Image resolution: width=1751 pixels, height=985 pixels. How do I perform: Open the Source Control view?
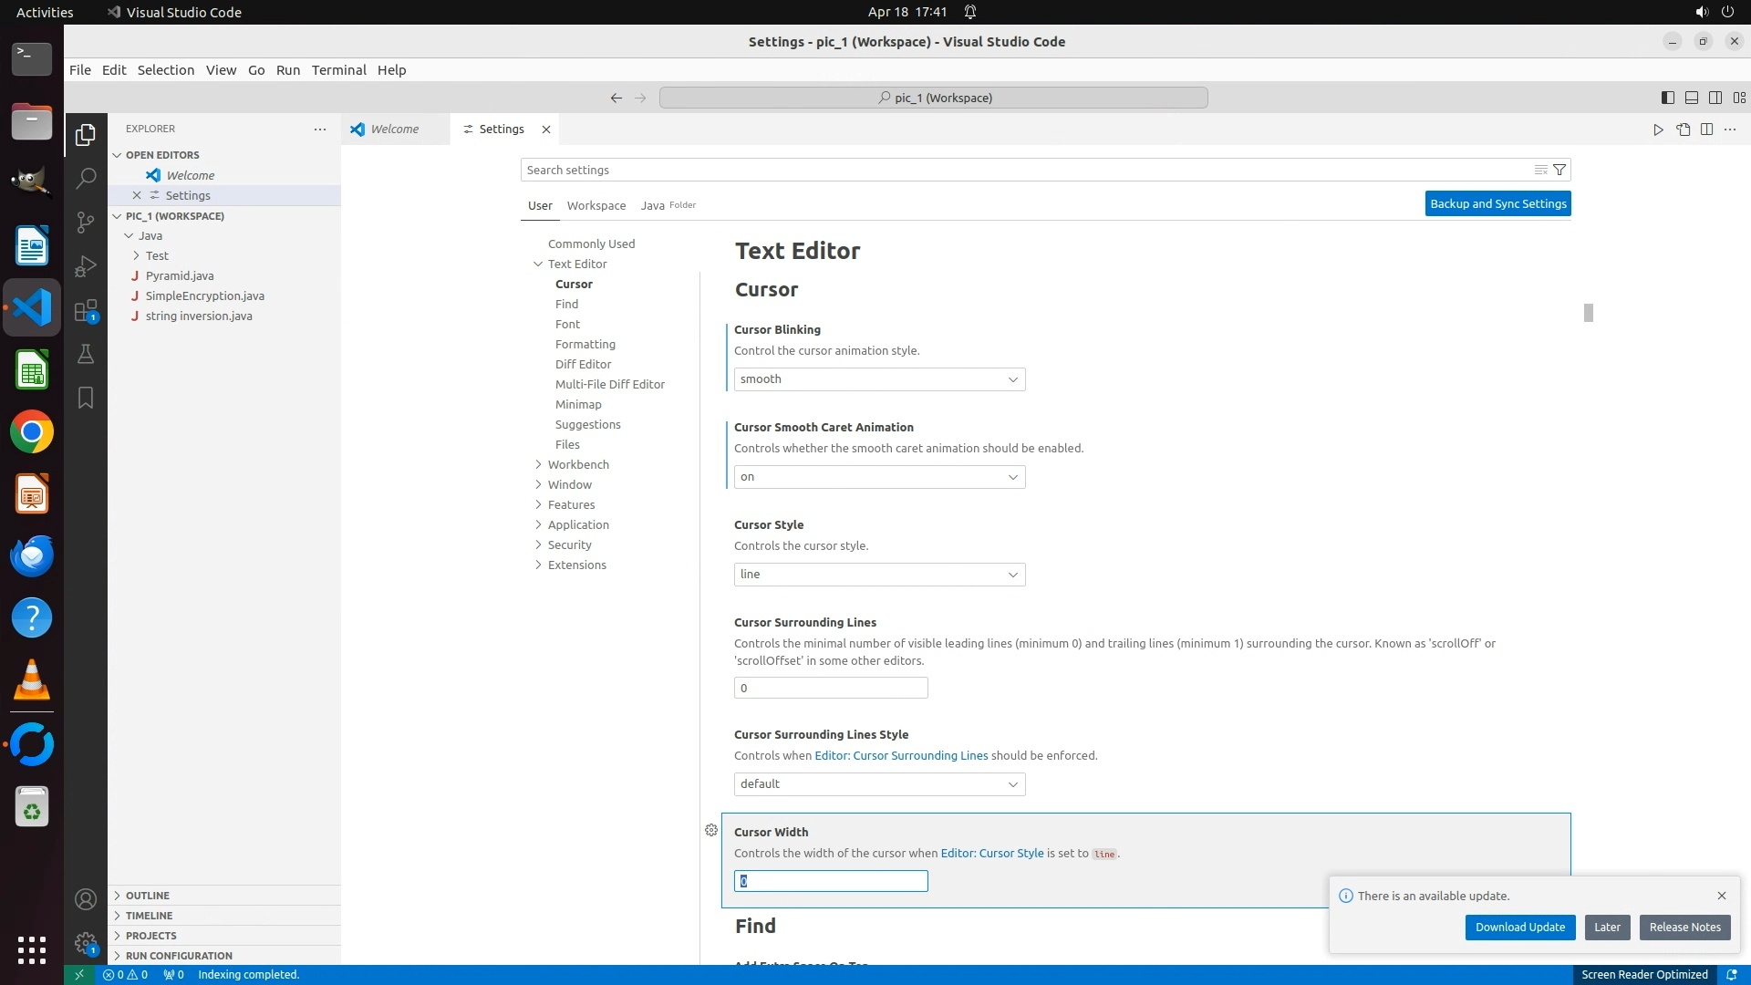coord(86,223)
